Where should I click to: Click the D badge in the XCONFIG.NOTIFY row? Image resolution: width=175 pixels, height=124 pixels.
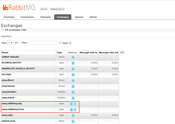pyautogui.click(x=73, y=63)
